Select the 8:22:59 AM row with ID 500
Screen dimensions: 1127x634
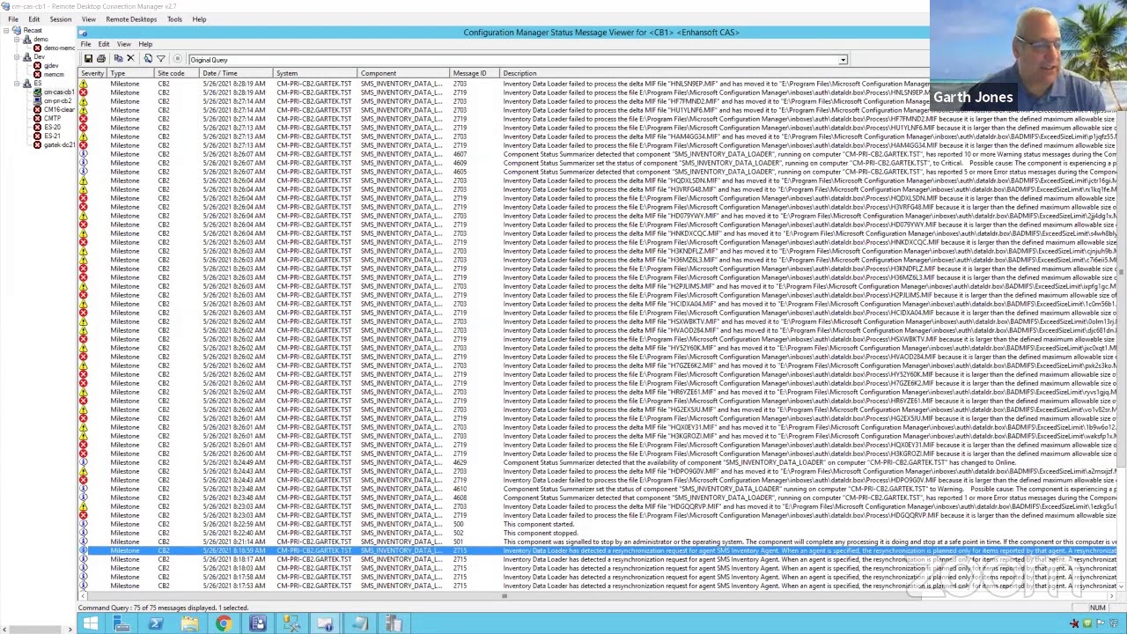[598, 524]
